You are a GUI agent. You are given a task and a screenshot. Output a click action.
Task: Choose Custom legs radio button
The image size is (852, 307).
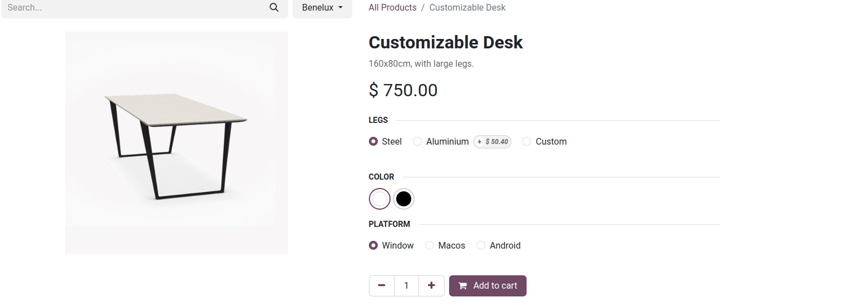527,142
